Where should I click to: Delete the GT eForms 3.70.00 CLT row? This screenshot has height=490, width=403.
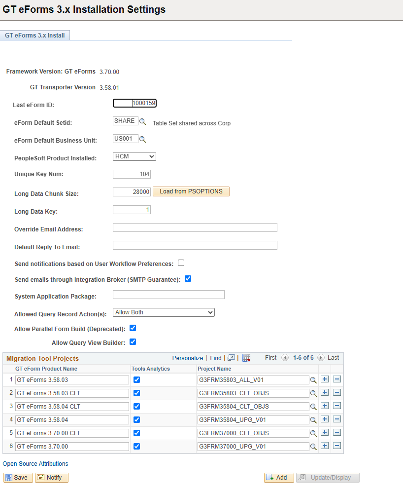click(x=337, y=432)
